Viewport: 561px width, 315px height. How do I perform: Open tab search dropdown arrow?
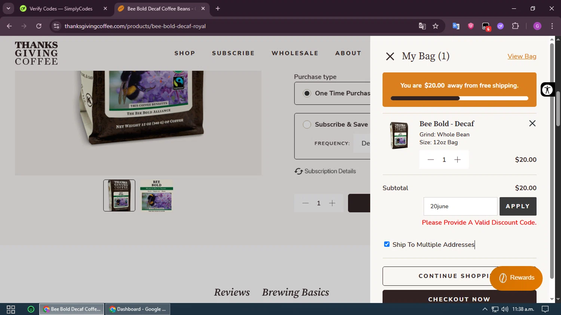pos(8,8)
